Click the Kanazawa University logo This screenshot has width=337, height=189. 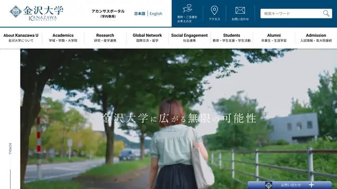[x=36, y=13]
